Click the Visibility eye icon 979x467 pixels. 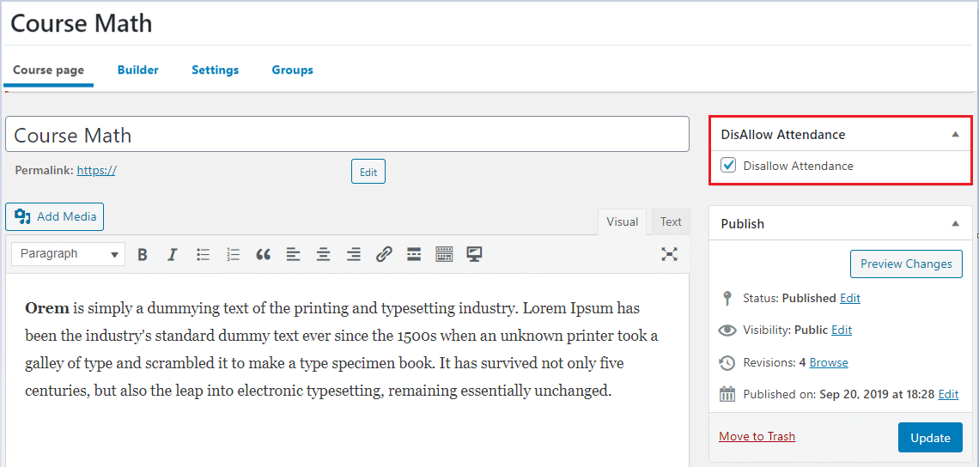[727, 331]
